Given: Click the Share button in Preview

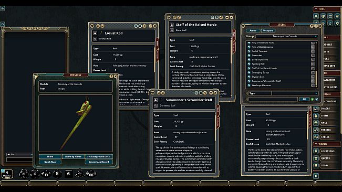Looking at the screenshot, I should tap(50, 156).
